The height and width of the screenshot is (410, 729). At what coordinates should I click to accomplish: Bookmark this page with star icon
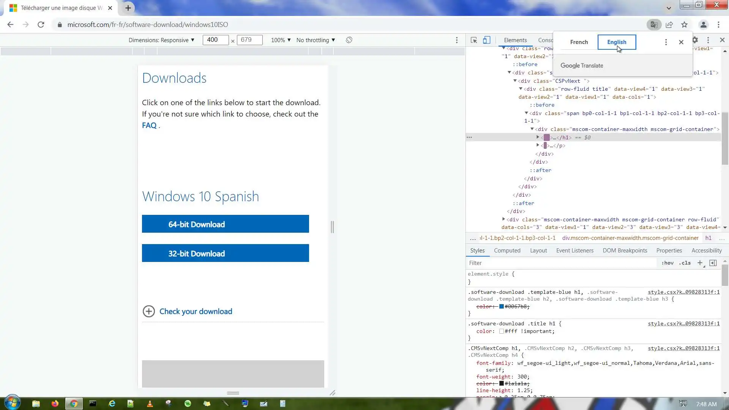(684, 25)
